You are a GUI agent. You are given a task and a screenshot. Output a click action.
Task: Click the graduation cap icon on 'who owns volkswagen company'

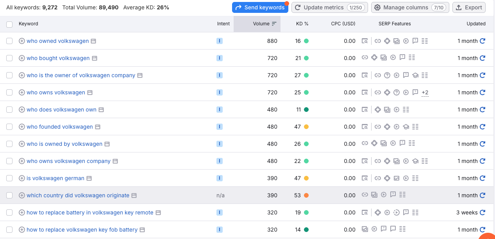(415, 161)
